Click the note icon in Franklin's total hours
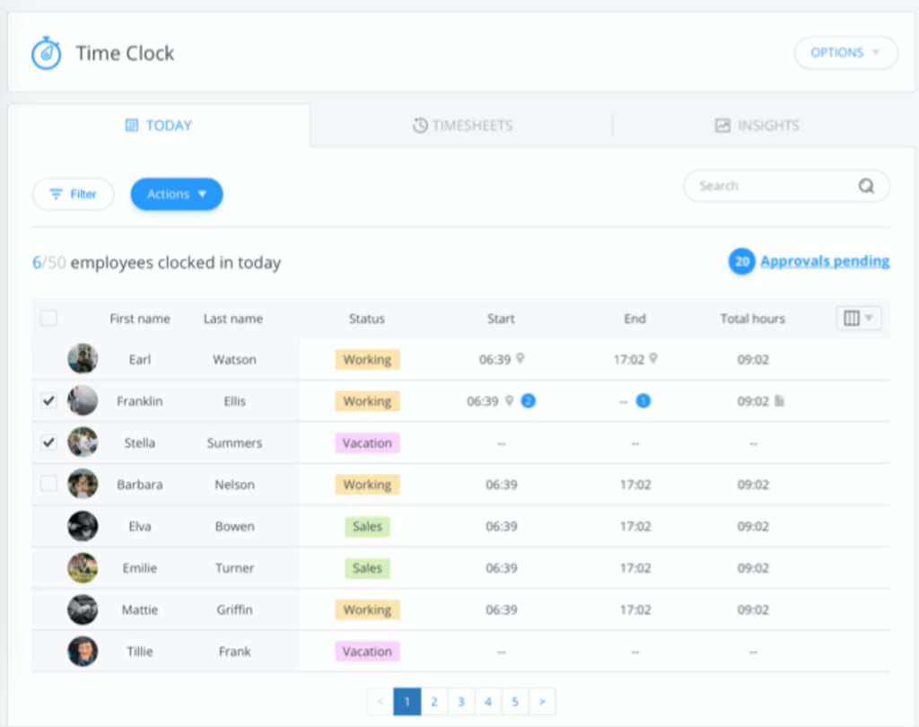Viewport: 919px width, 727px height. coord(779,401)
